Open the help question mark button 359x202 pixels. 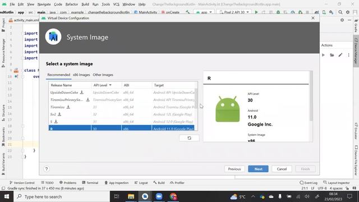tap(47, 169)
